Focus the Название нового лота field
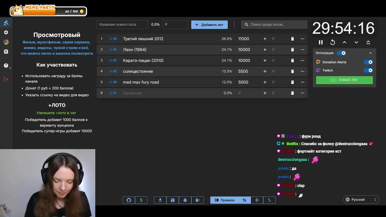 tap(122, 25)
